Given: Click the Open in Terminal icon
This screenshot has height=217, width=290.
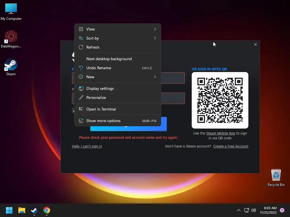Looking at the screenshot, I should tap(81, 109).
